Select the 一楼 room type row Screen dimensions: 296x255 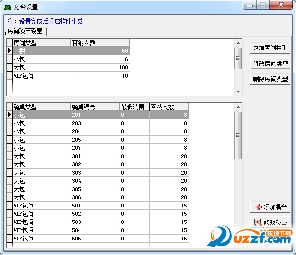point(71,51)
